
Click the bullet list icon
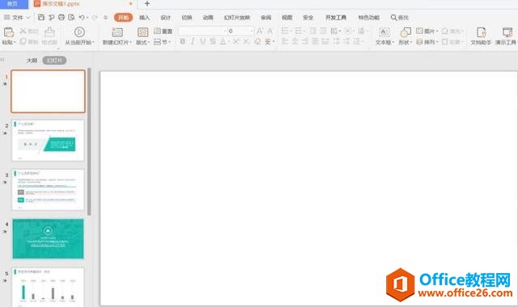(x=285, y=31)
